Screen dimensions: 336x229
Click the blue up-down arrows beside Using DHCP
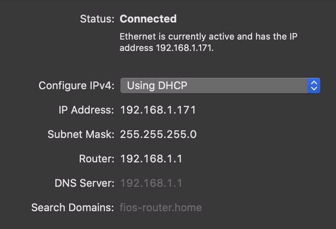(314, 85)
